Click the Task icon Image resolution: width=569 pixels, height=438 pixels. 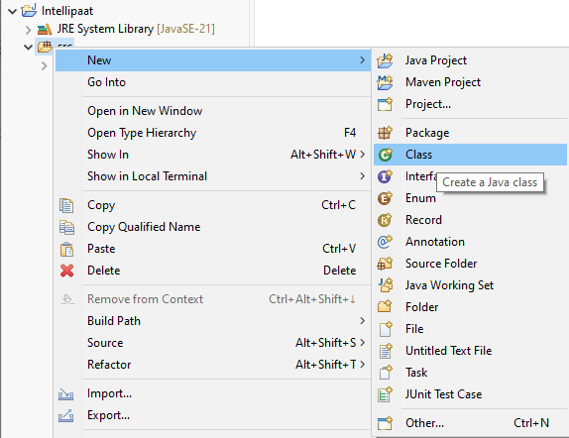click(x=386, y=373)
